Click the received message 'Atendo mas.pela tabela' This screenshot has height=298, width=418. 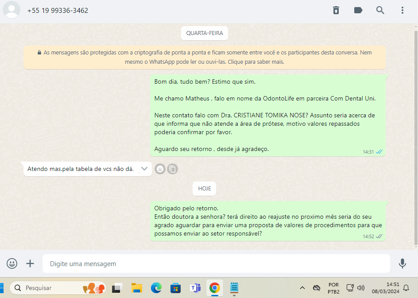(88, 169)
